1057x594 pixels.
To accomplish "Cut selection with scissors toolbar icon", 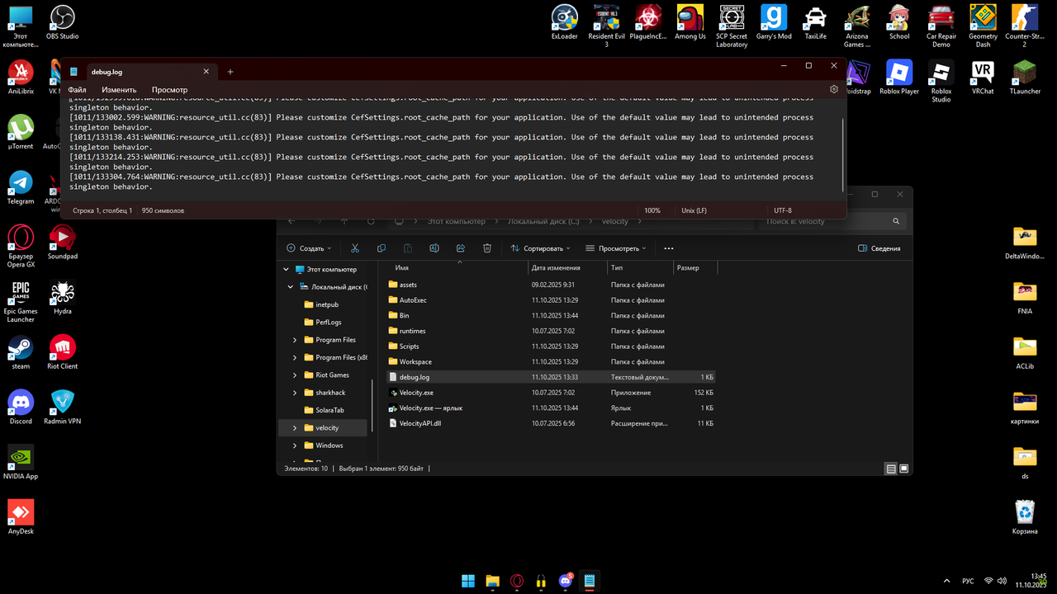I will click(x=355, y=247).
